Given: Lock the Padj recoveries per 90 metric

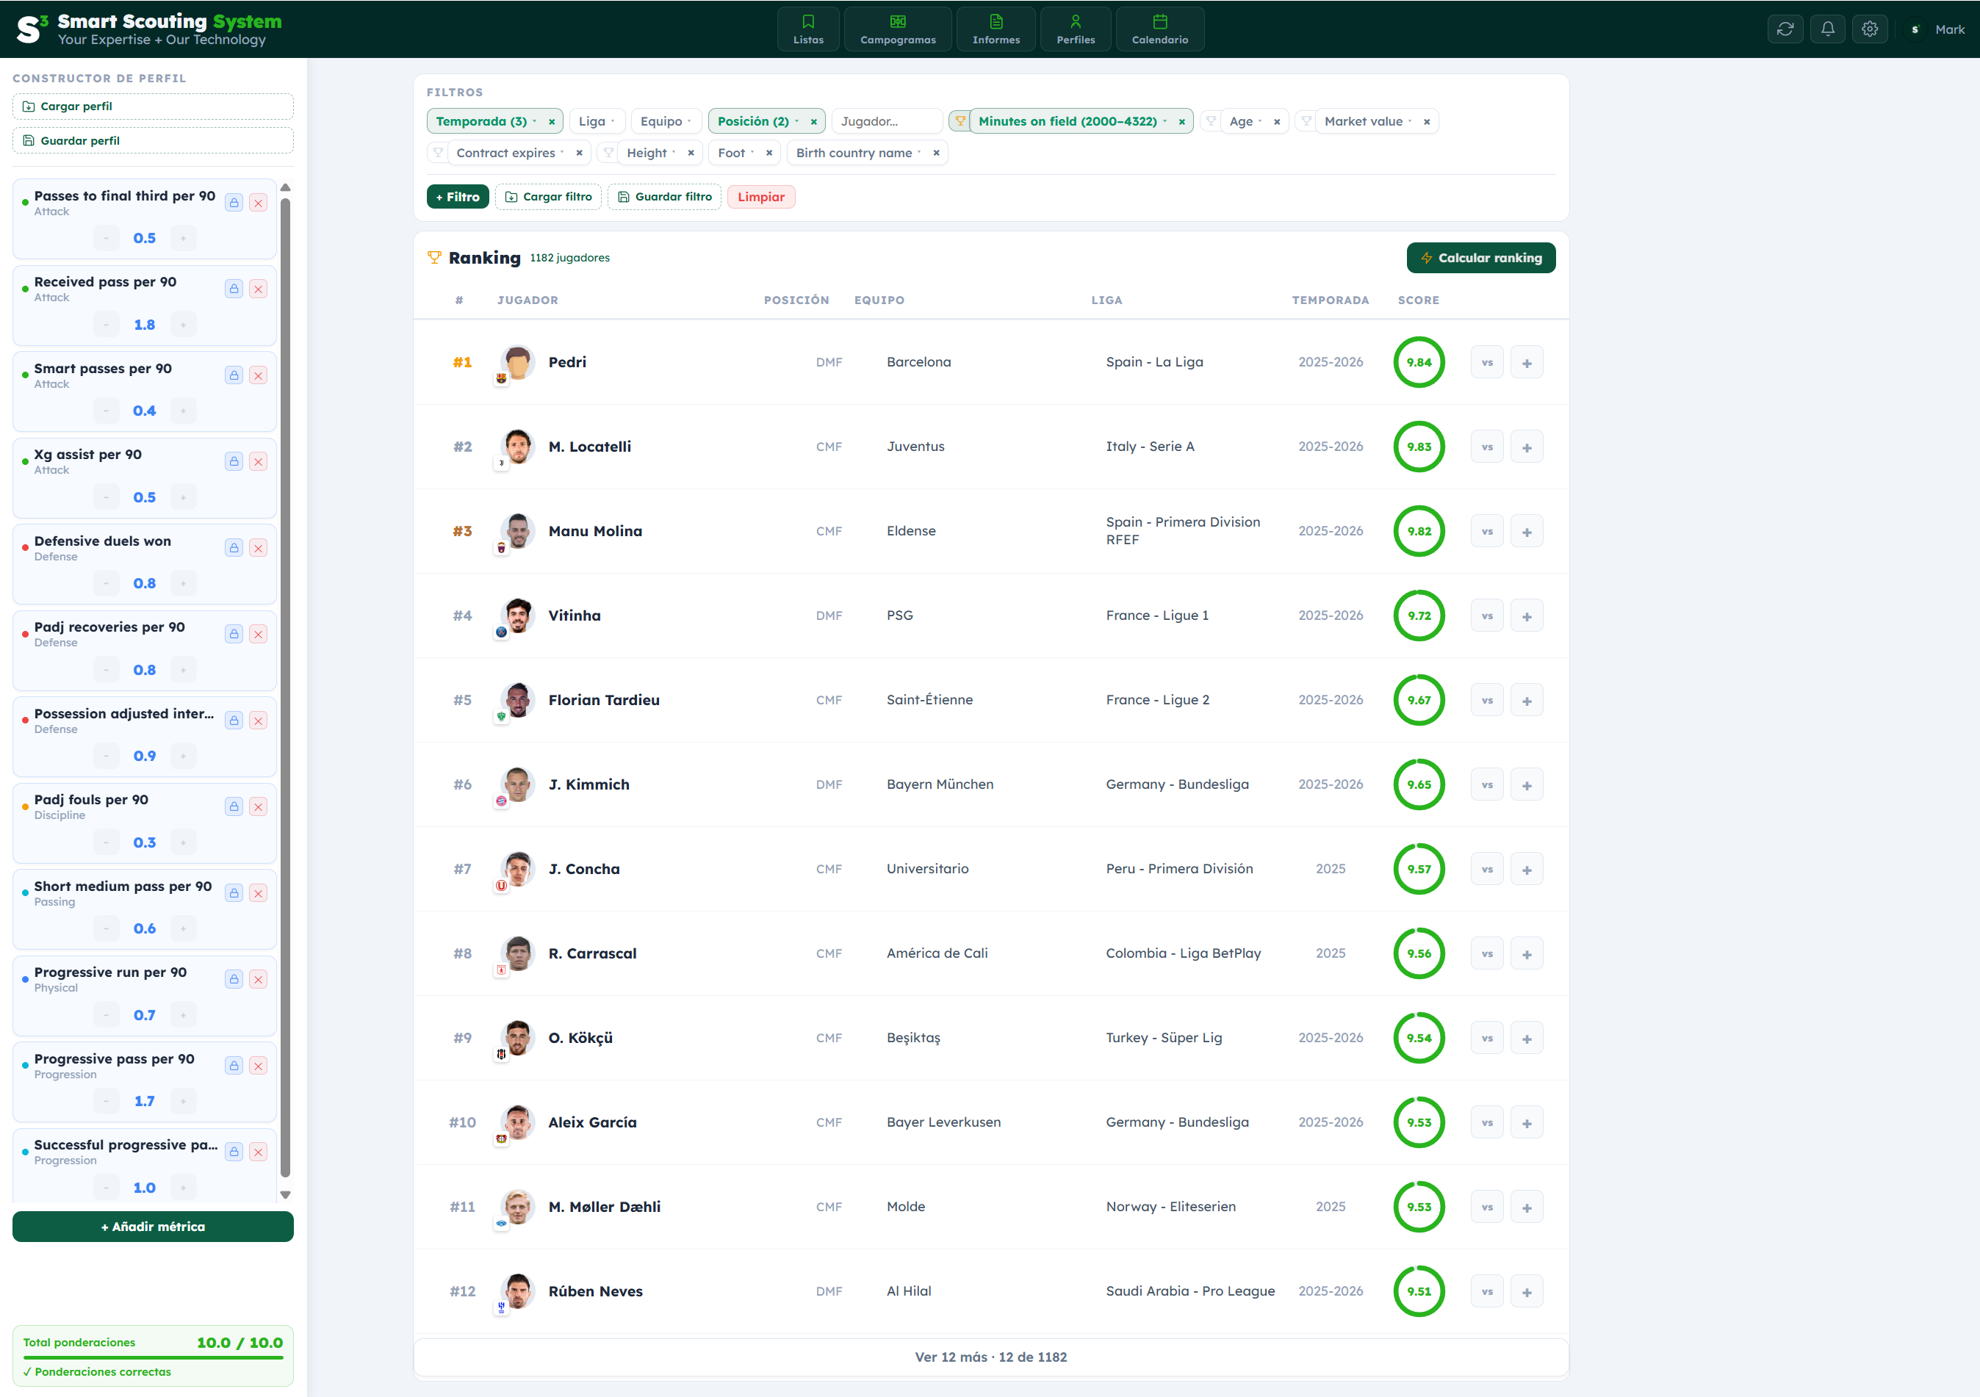Looking at the screenshot, I should click(x=234, y=634).
